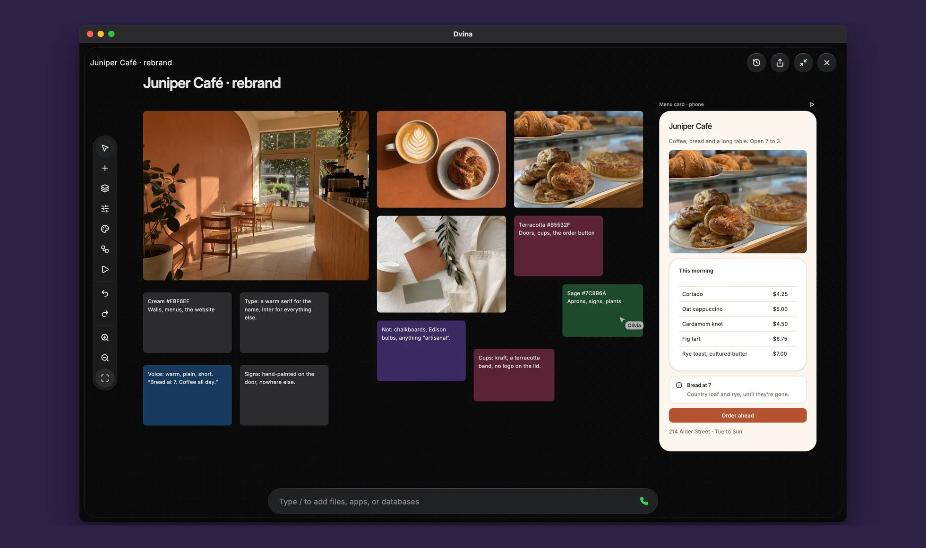The height and width of the screenshot is (548, 926).
Task: Click the plus add-element tool
Action: pyautogui.click(x=105, y=168)
